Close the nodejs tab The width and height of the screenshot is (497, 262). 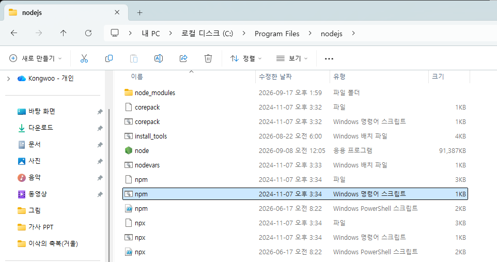click(117, 12)
